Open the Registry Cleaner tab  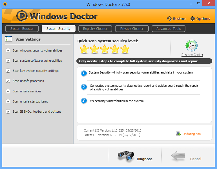tap(95, 29)
